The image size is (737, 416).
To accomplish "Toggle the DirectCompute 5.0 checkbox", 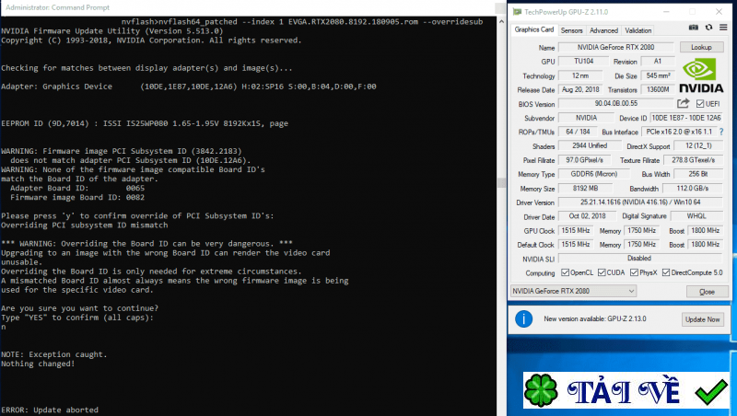I will (666, 272).
